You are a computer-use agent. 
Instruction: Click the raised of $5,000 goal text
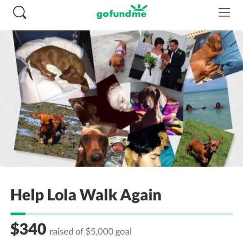coord(90,232)
